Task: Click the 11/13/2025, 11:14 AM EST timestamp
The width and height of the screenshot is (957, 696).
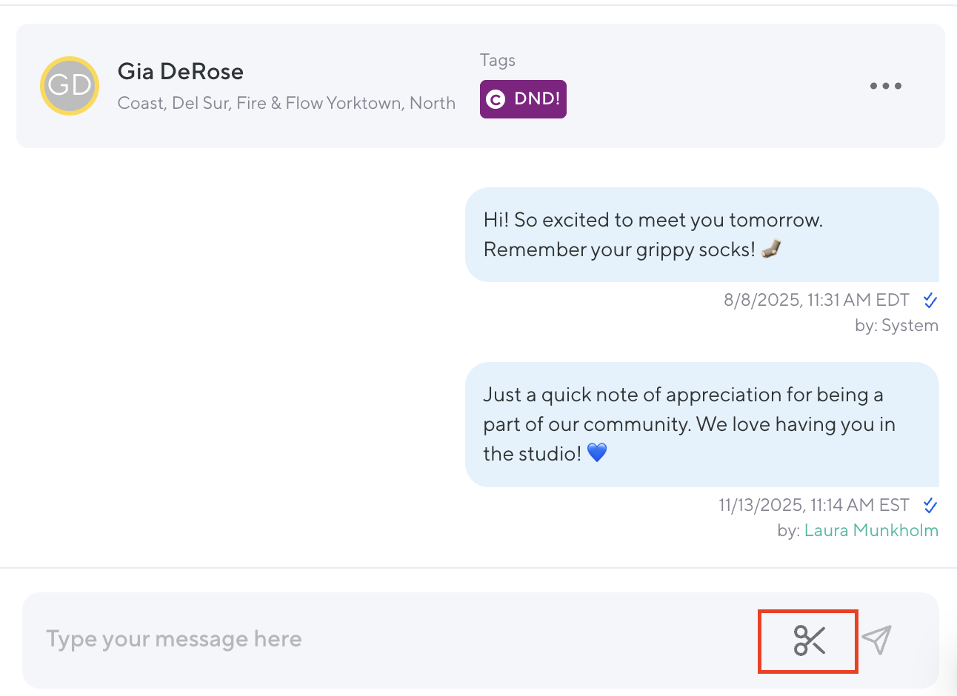Action: click(x=813, y=505)
